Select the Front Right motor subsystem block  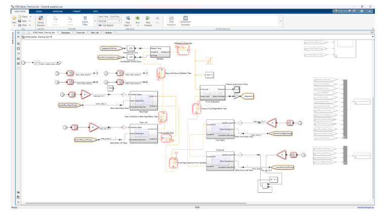click(220, 129)
